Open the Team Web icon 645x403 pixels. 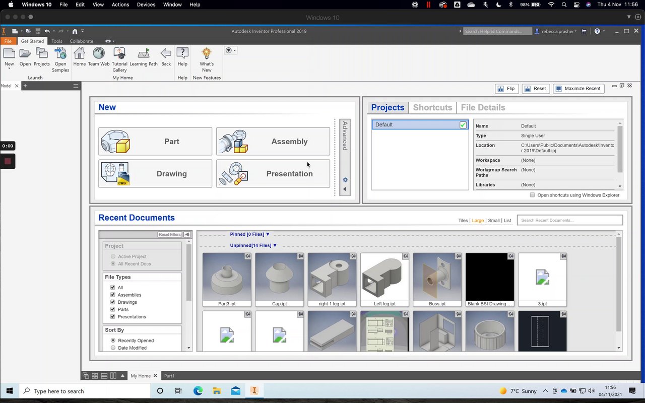[98, 53]
